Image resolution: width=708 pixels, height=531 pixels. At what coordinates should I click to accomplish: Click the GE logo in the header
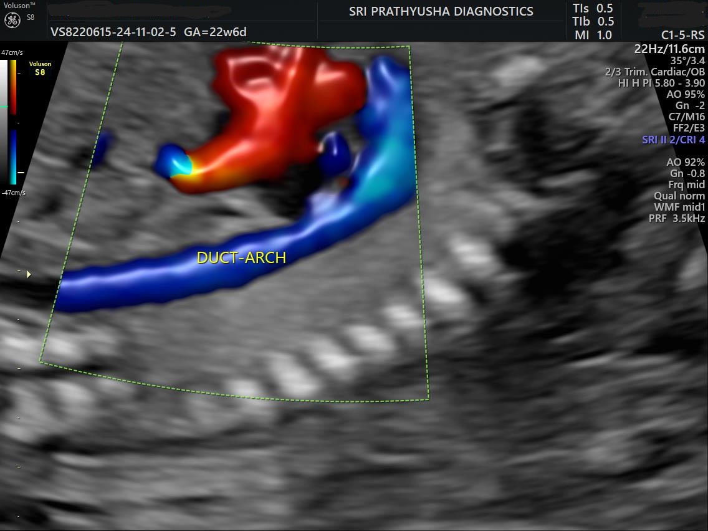pyautogui.click(x=12, y=21)
